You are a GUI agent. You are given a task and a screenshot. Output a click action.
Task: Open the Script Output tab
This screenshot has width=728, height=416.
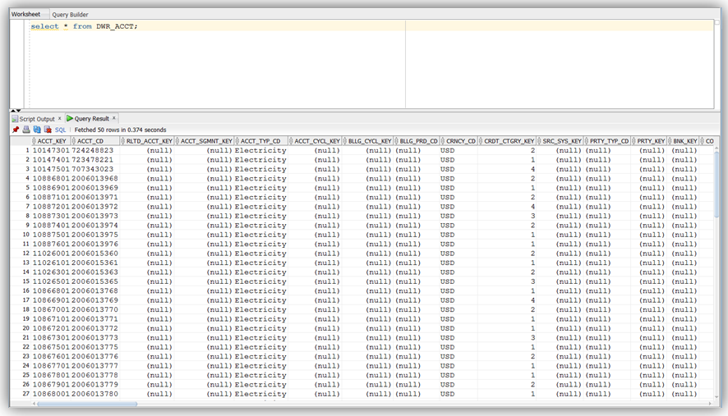(x=37, y=119)
